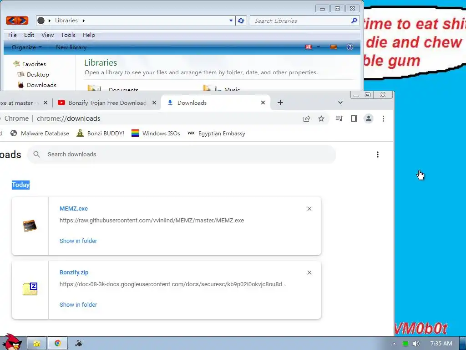Close the Downloads tab
This screenshot has height=350, width=466.
pos(263,103)
